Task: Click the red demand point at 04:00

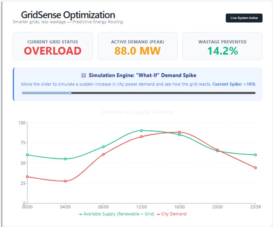Action: coord(65,181)
